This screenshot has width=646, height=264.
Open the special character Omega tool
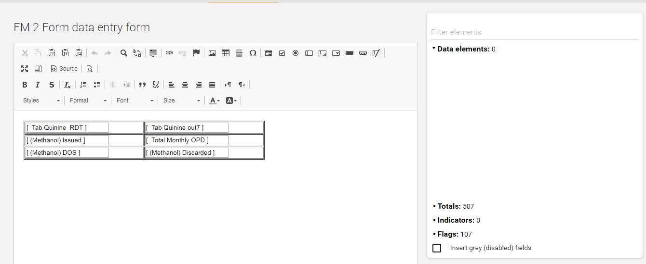(x=253, y=53)
